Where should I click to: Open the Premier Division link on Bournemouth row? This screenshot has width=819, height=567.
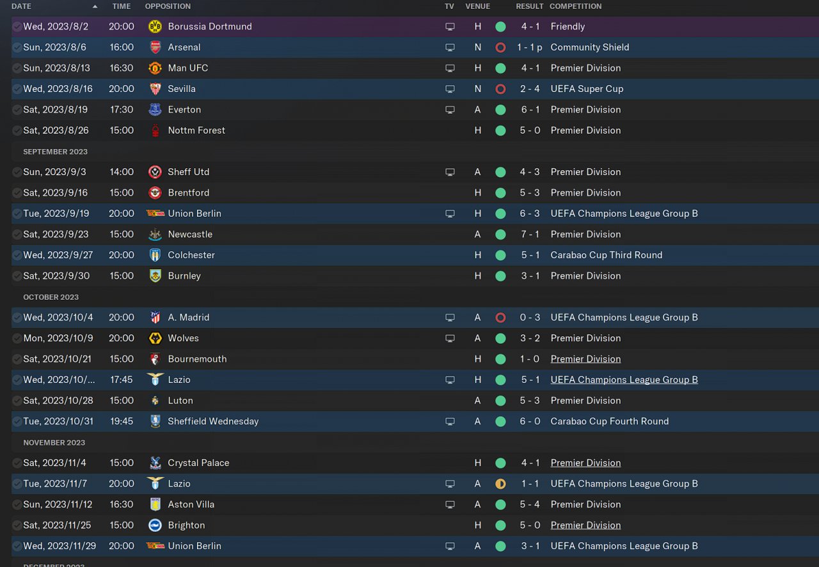coord(585,359)
